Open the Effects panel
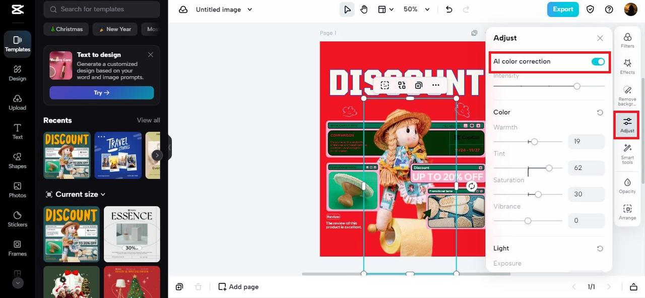The width and height of the screenshot is (645, 298). tap(627, 66)
